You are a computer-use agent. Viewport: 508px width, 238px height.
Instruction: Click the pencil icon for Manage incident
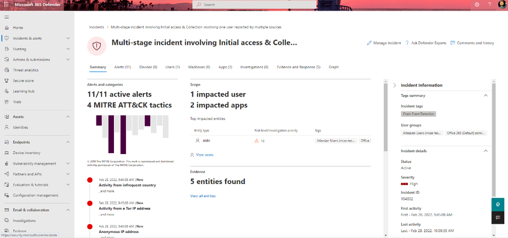click(x=369, y=43)
